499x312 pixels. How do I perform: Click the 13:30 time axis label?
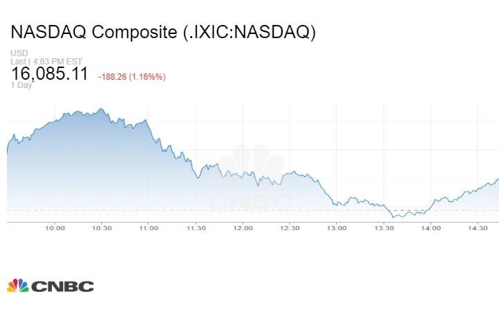click(x=383, y=227)
